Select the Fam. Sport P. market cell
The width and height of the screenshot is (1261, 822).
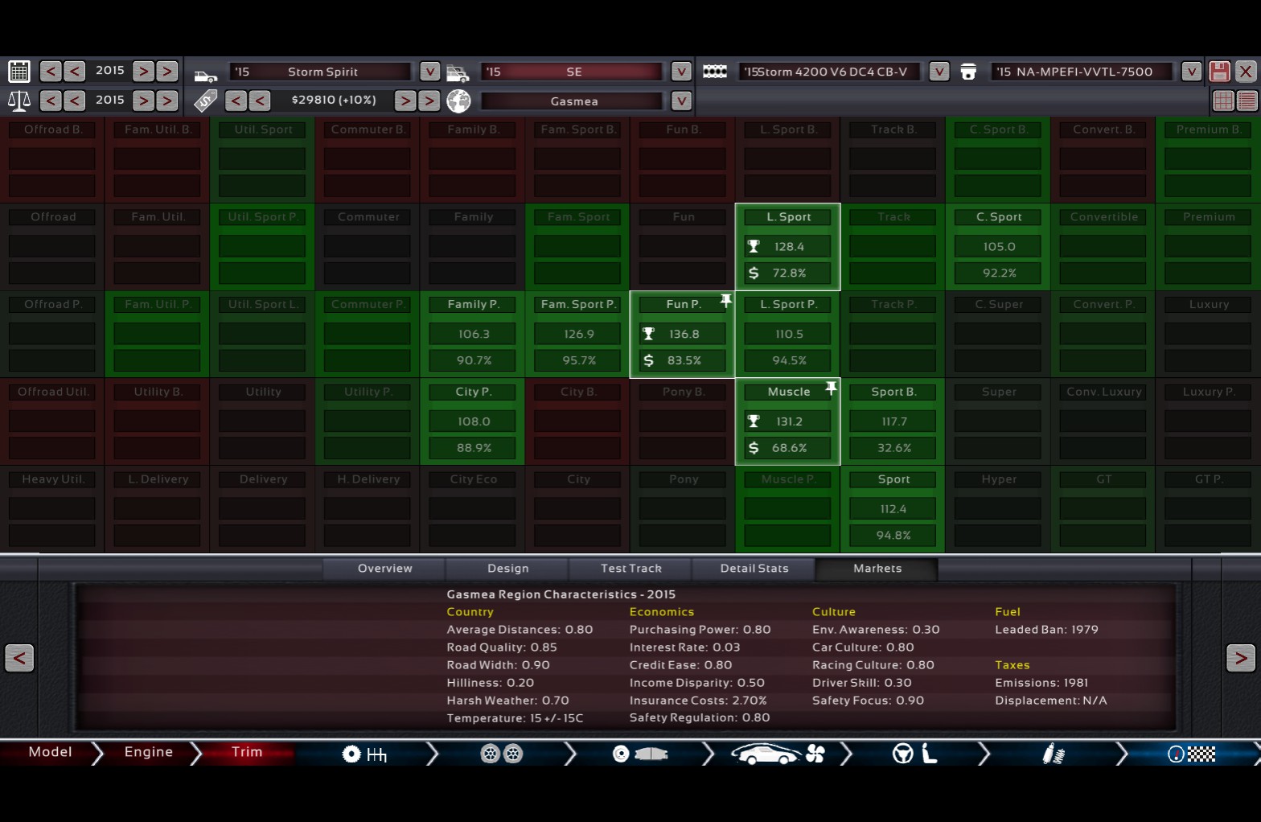[x=577, y=334]
